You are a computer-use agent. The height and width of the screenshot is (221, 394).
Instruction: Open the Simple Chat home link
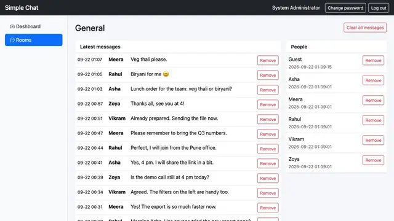[22, 8]
